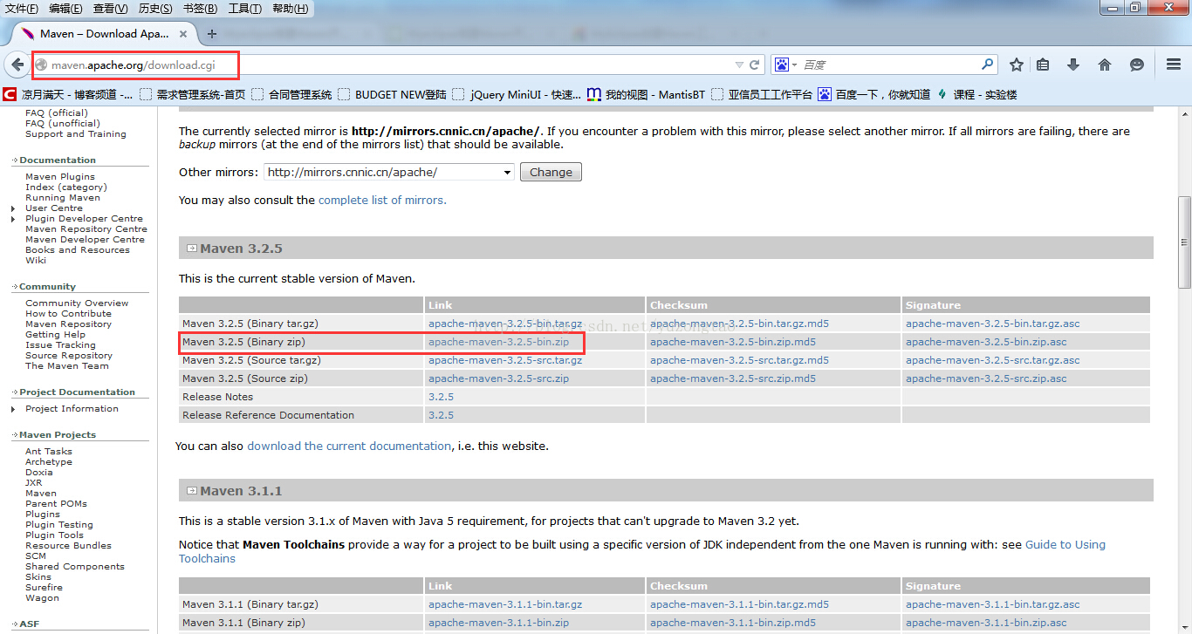Screen dimensions: 1192x634
Task: Download apache-maven-3.1.1-bin.tar.gz
Action: (x=505, y=604)
